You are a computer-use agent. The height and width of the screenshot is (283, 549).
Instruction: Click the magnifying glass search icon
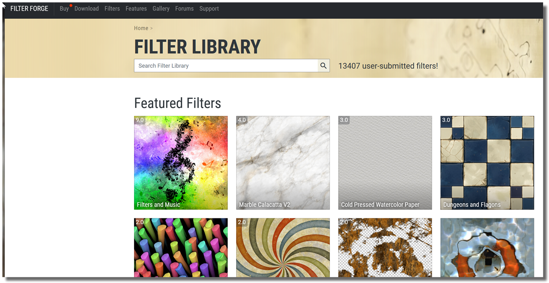(323, 65)
